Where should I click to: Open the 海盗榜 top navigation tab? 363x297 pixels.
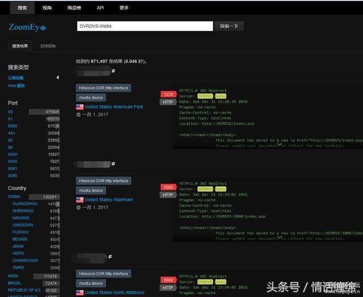tap(74, 8)
